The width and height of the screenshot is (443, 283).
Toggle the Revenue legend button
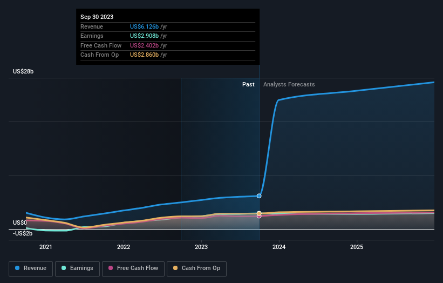[31, 268]
